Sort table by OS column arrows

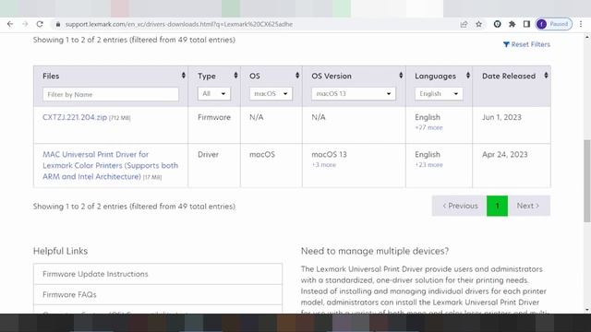click(297, 76)
